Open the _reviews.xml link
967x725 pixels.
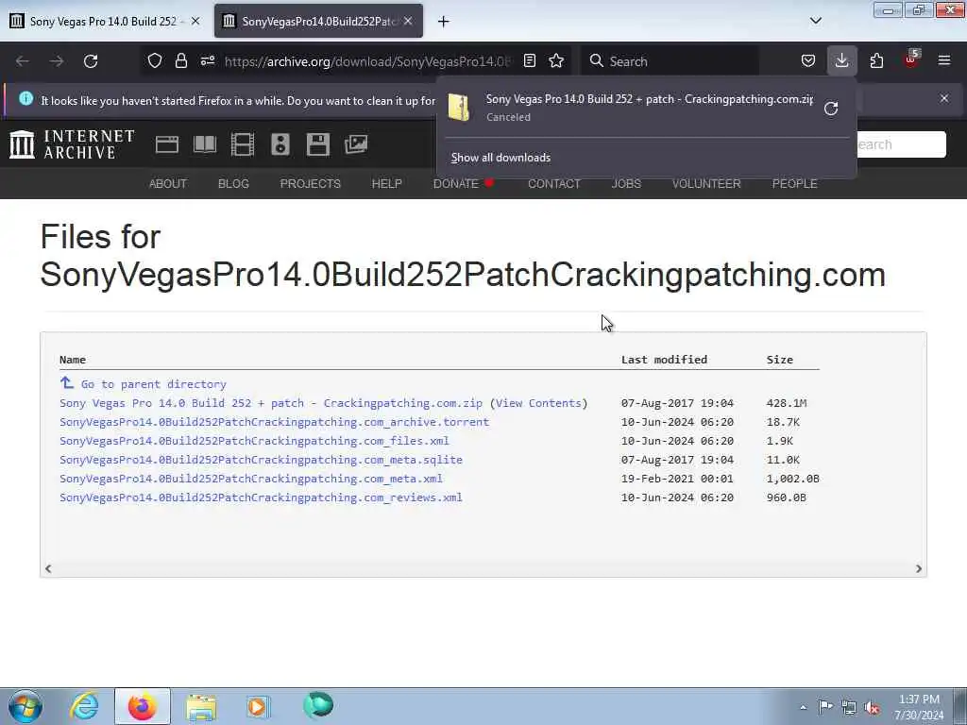(x=261, y=497)
